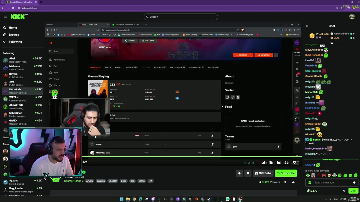Open Raydin channel in Following list
This screenshot has height=202, width=360.
22,75
